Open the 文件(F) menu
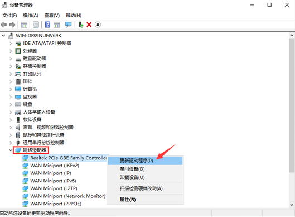Screen dimensions: 295x217 (x=9, y=15)
